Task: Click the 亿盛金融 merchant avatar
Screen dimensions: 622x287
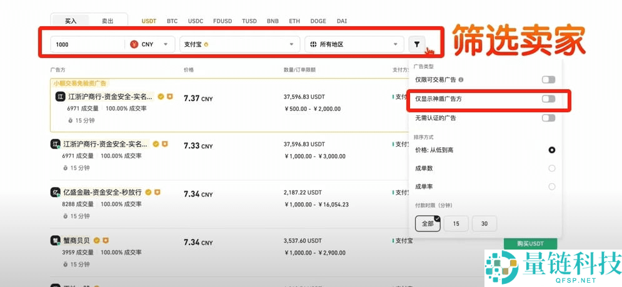Action: click(x=55, y=192)
